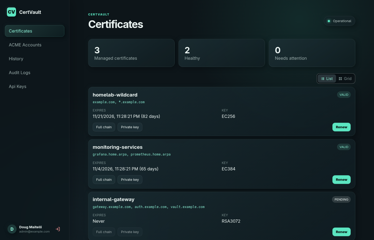Click the PENDING badge on internal-gateway
This screenshot has height=240, width=374.
341,199
